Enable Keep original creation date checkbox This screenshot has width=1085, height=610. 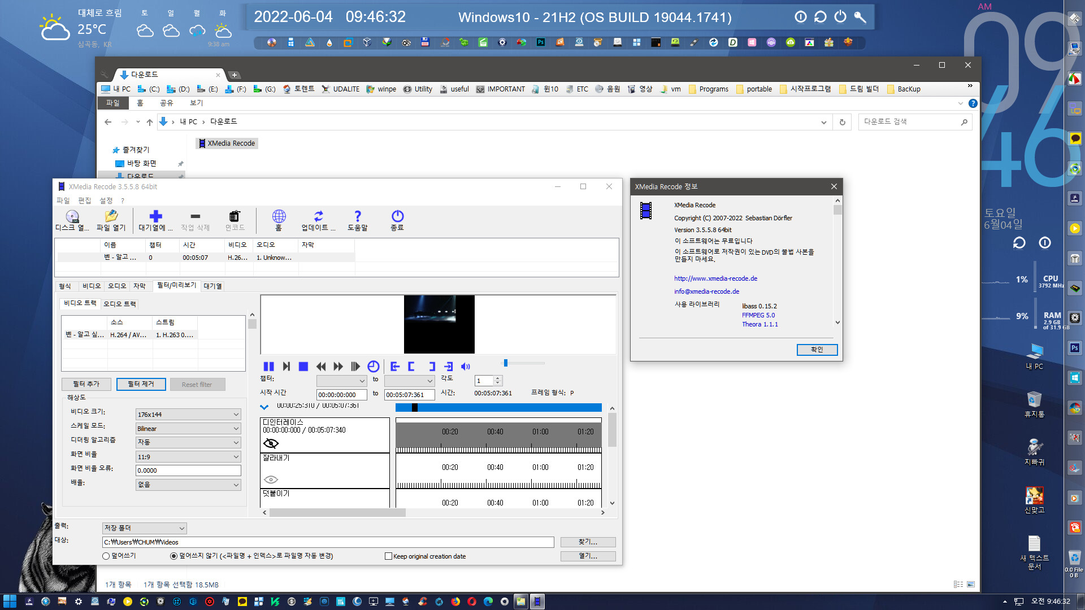[x=389, y=556]
